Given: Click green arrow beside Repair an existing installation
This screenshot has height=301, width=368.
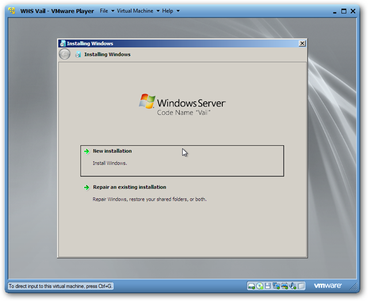Looking at the screenshot, I should click(87, 187).
